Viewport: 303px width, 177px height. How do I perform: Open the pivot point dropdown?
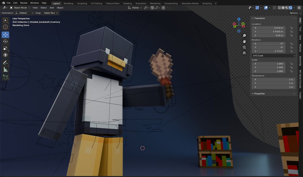click(146, 8)
